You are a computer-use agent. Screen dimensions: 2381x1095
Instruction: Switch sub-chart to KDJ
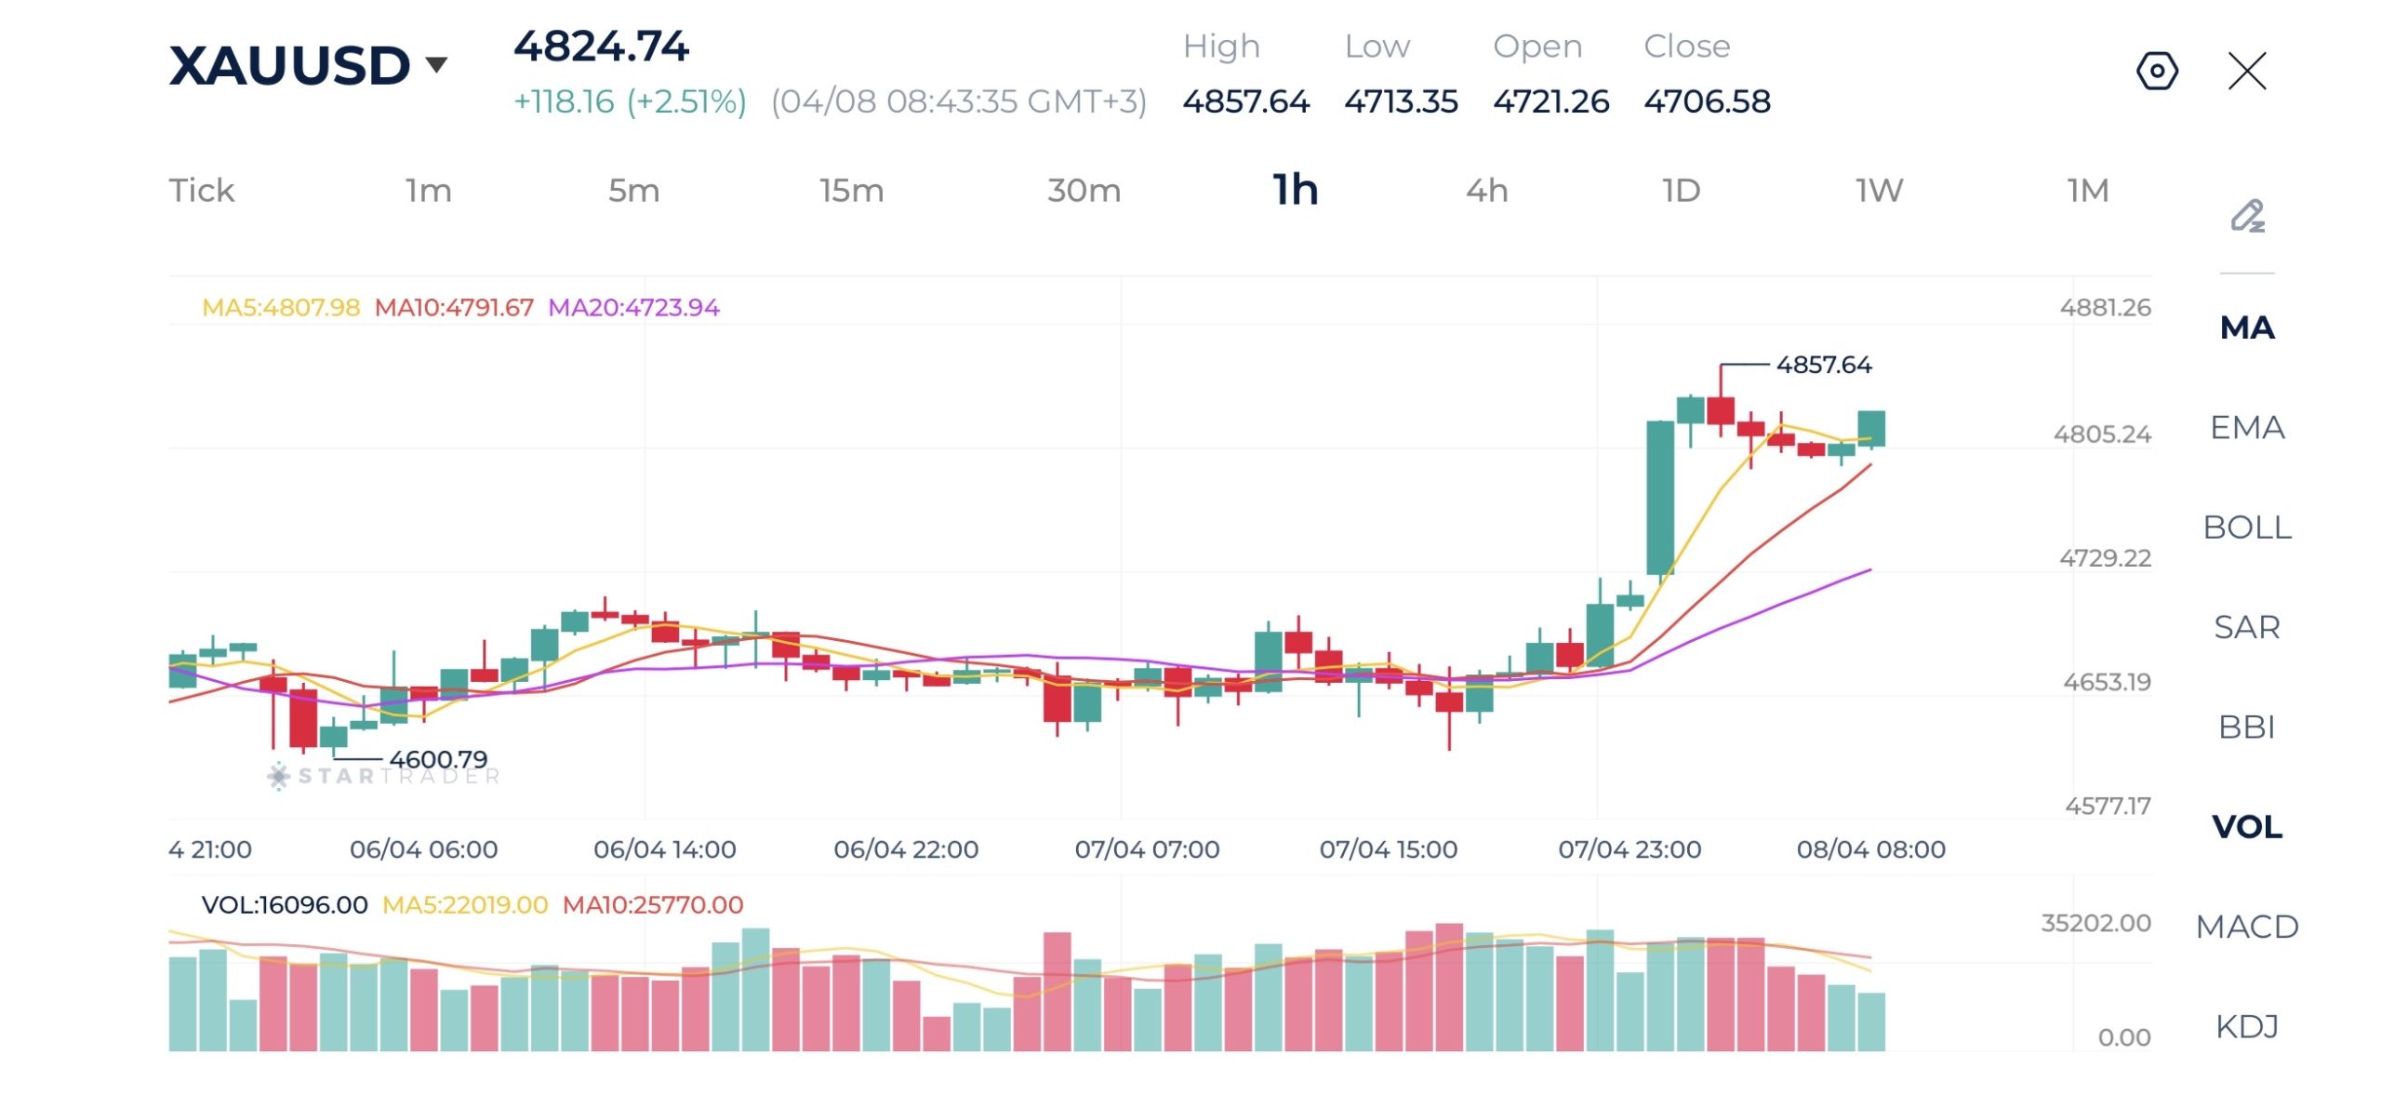pyautogui.click(x=2246, y=1026)
